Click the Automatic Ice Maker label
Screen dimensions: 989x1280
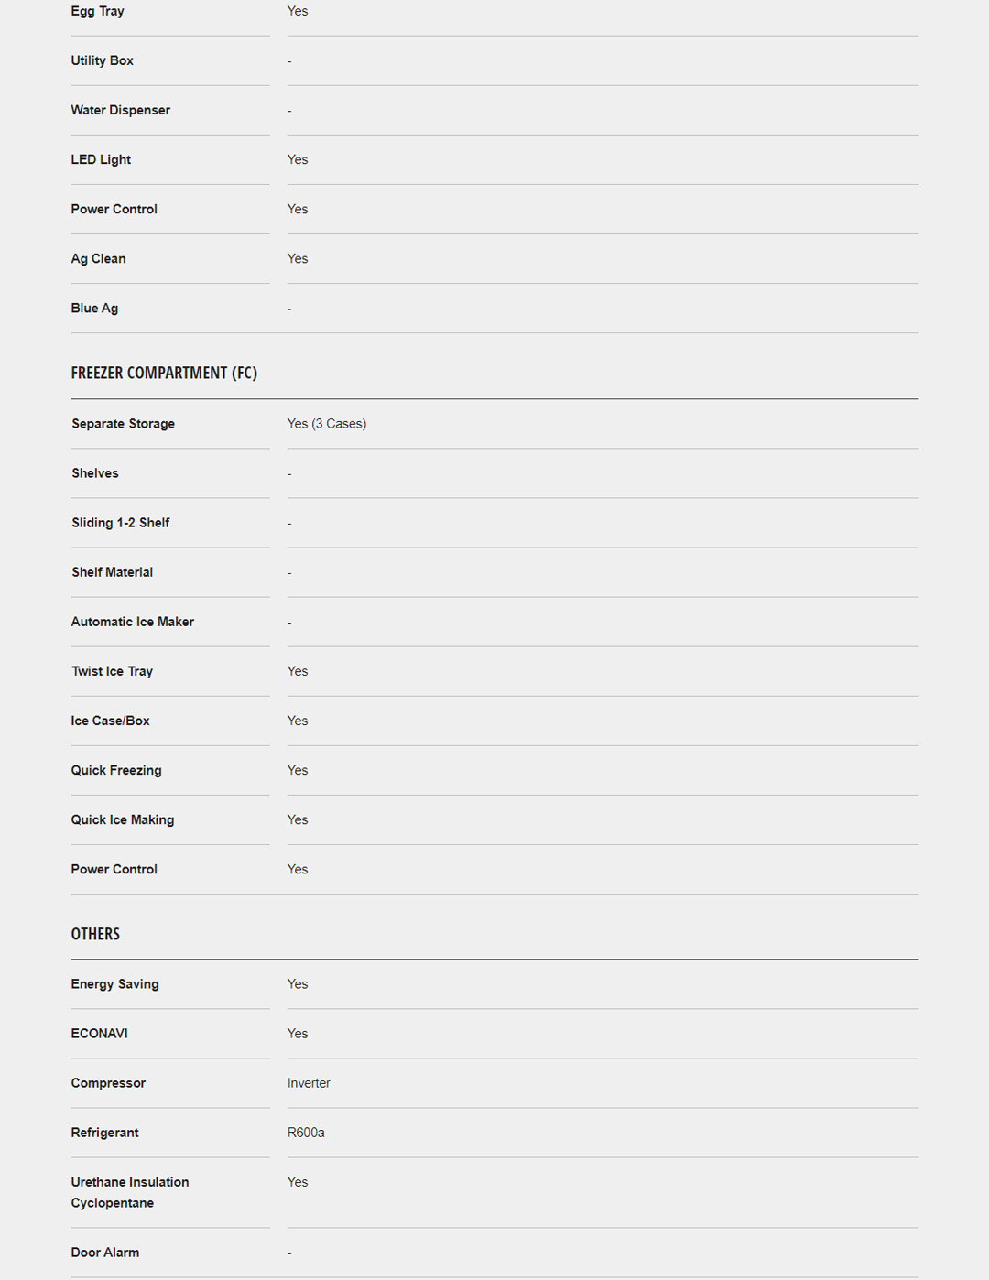[x=133, y=622]
